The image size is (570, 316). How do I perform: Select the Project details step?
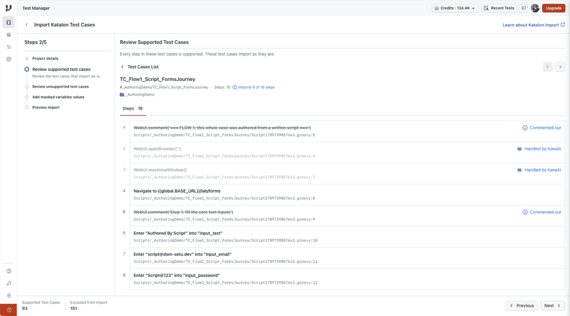point(45,58)
